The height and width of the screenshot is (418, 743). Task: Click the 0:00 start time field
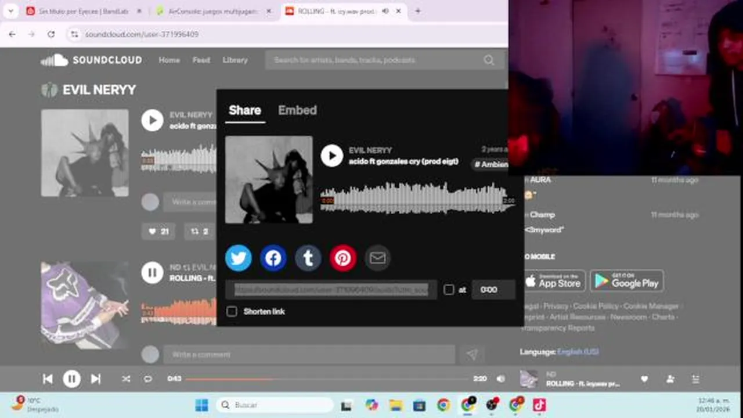(x=493, y=289)
